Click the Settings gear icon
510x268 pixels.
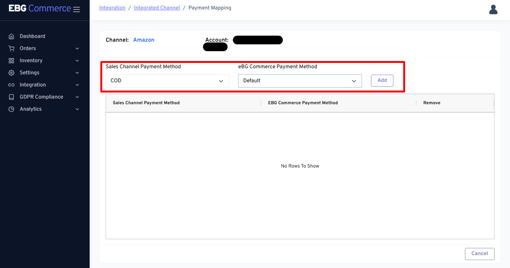[x=11, y=73]
